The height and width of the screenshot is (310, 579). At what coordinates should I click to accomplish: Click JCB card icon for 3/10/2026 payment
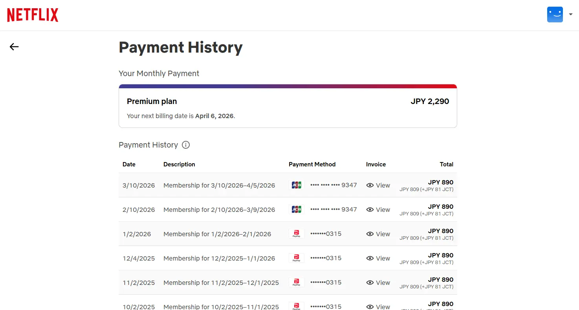click(296, 185)
